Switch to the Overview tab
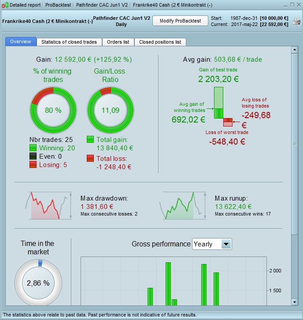Viewport: 303px width, 320px height. [21, 41]
